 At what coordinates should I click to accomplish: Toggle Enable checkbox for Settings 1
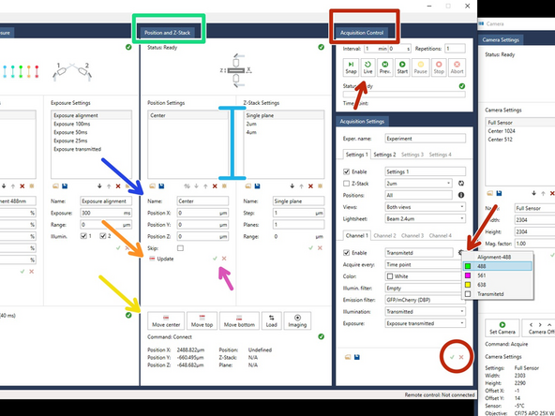coord(347,171)
